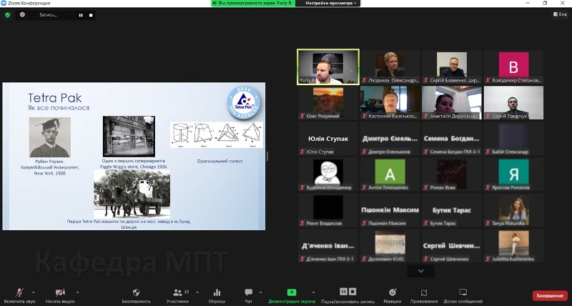Screen dimensions: 572x306
Task: Open the Вид view layout menu
Action: [x=561, y=14]
